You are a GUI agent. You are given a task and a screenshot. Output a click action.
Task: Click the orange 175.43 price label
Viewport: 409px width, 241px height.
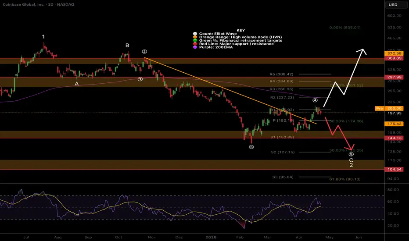tap(394, 124)
